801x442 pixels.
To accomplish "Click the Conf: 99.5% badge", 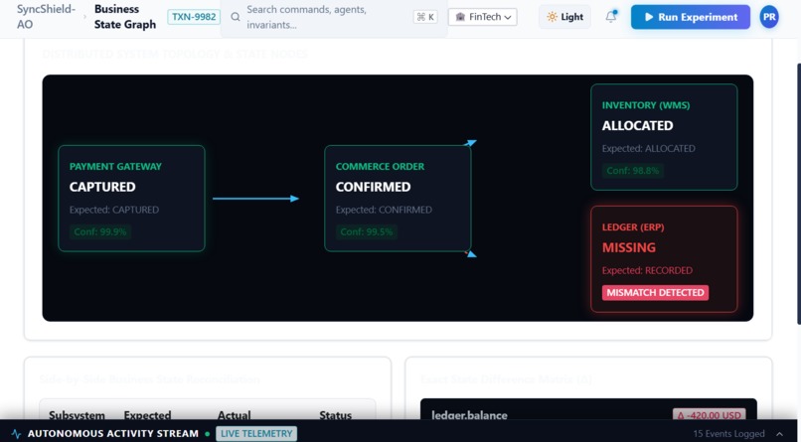I will [367, 231].
